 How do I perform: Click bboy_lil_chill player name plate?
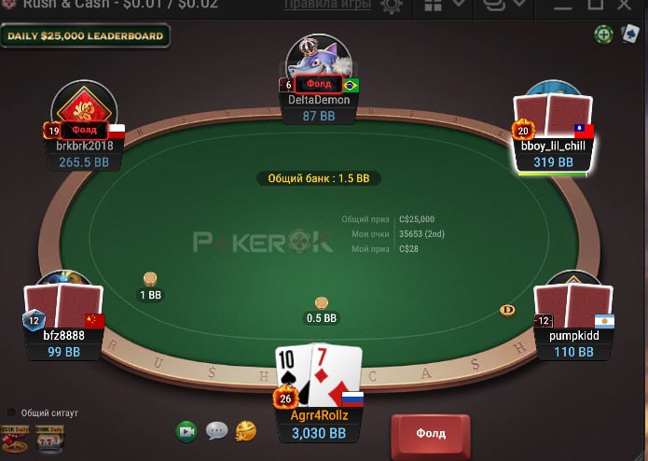point(553,154)
